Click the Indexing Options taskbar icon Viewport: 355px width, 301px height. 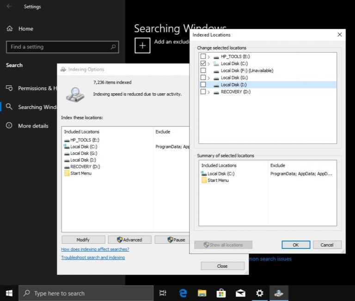pyautogui.click(x=278, y=293)
